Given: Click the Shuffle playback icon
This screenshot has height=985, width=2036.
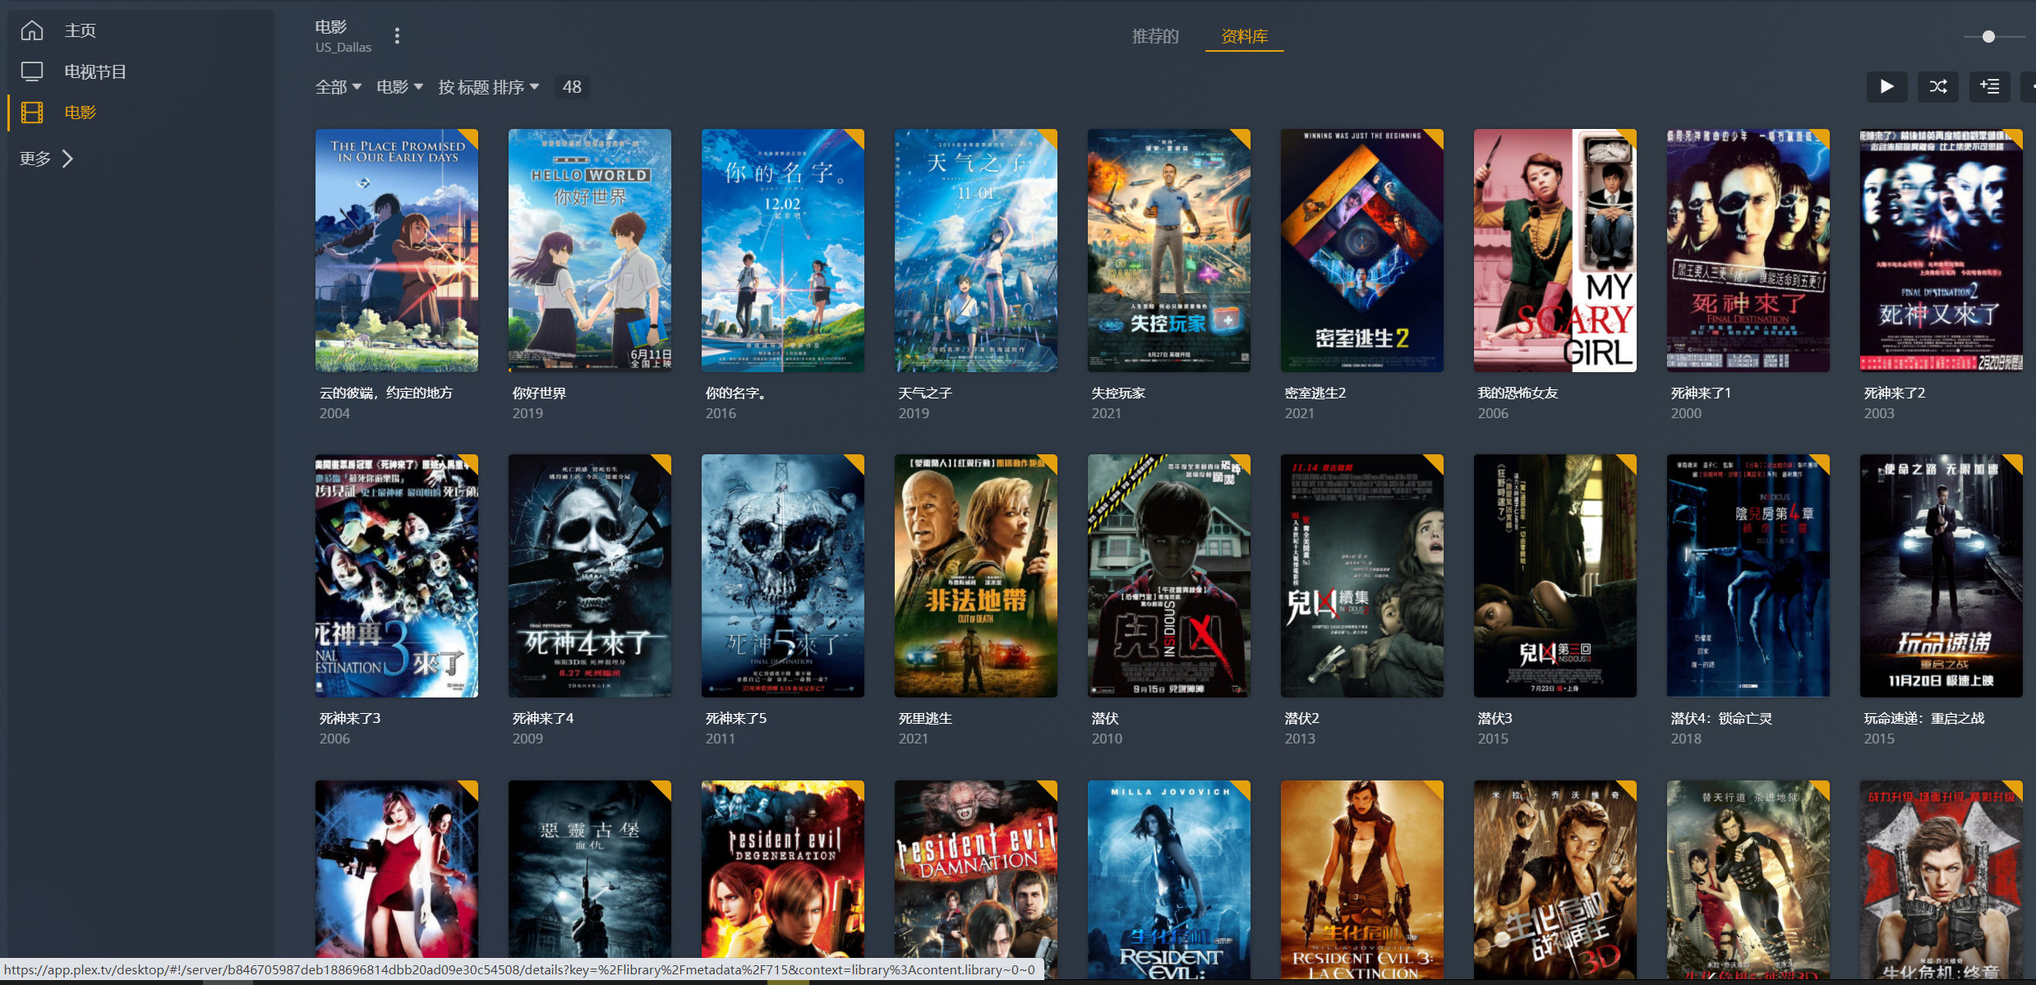Looking at the screenshot, I should pyautogui.click(x=1938, y=86).
